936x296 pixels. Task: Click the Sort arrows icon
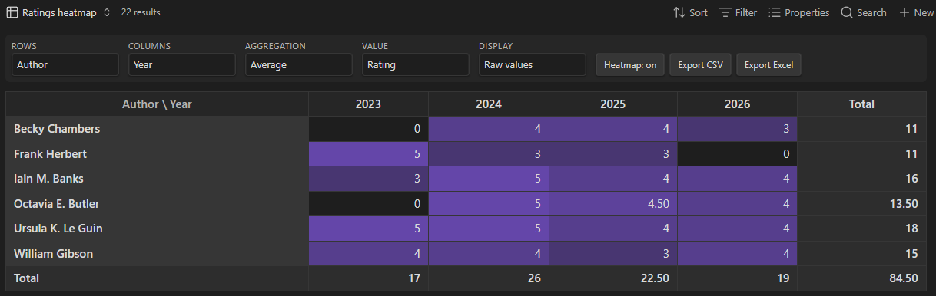[x=679, y=12]
